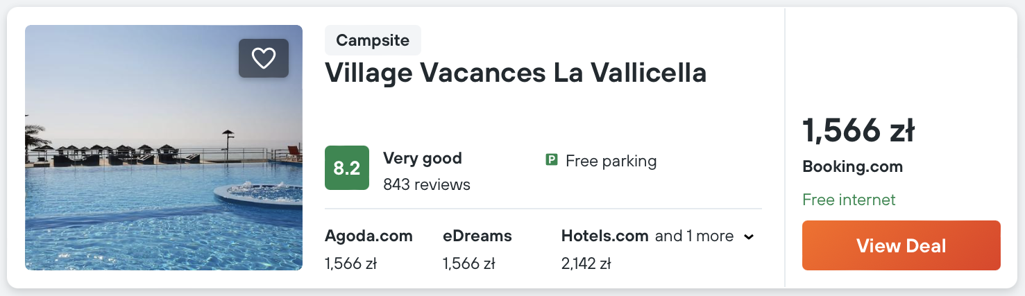
Task: Click the 'and 1 more' text
Action: pyautogui.click(x=694, y=236)
